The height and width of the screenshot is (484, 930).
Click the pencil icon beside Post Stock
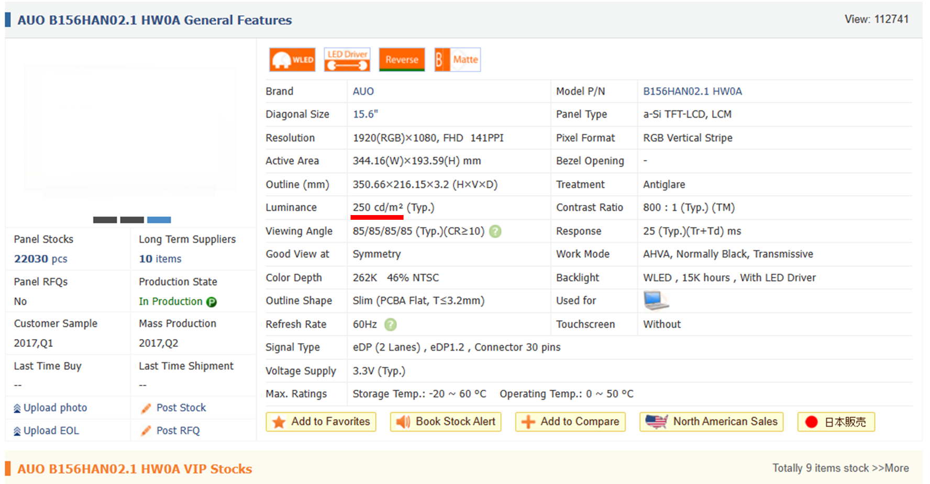[146, 408]
